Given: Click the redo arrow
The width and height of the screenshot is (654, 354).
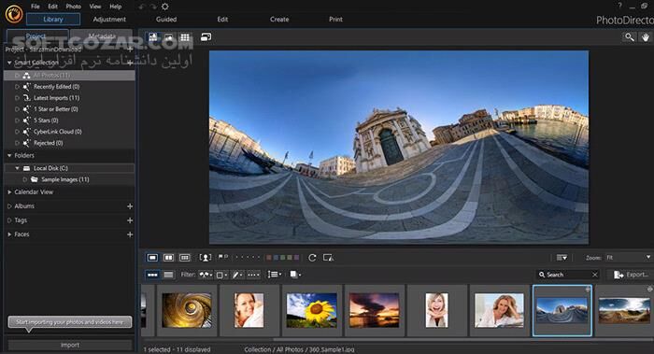Looking at the screenshot, I should (153, 7).
